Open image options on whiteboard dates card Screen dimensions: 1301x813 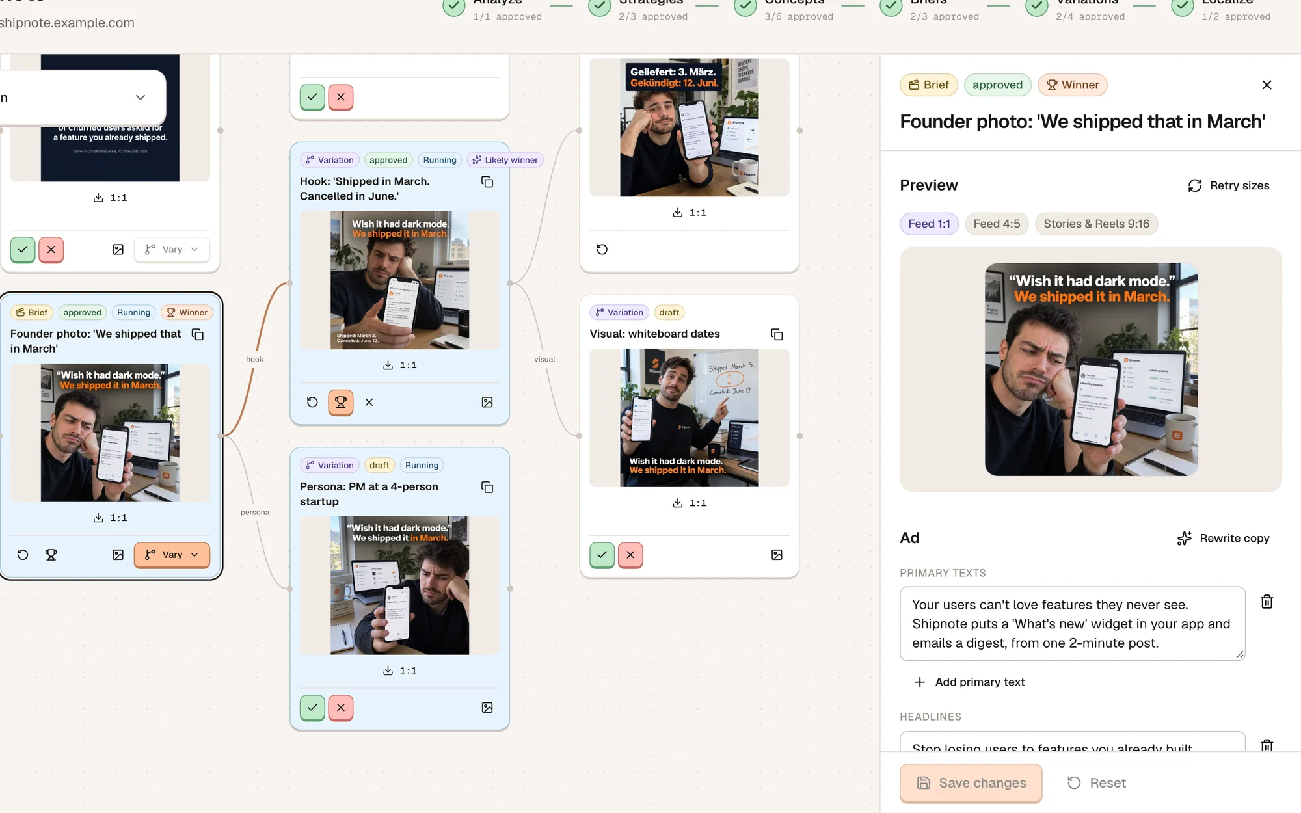click(777, 555)
